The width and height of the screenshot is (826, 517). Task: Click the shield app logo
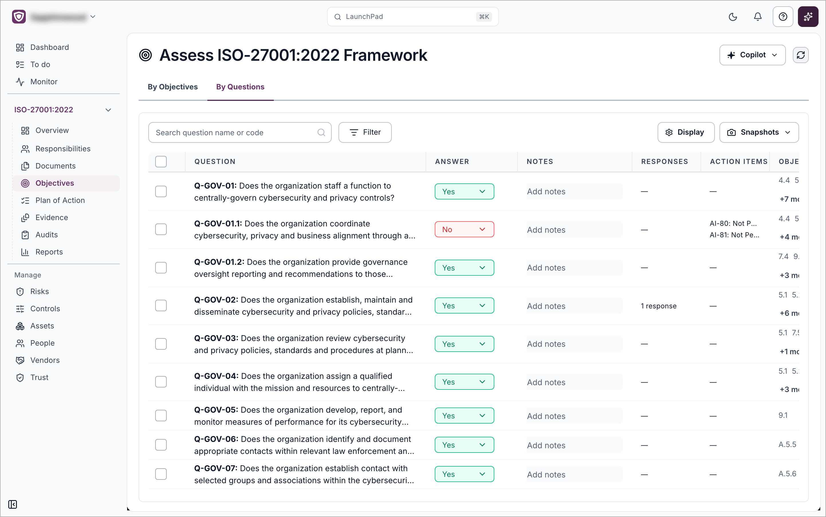(x=19, y=16)
